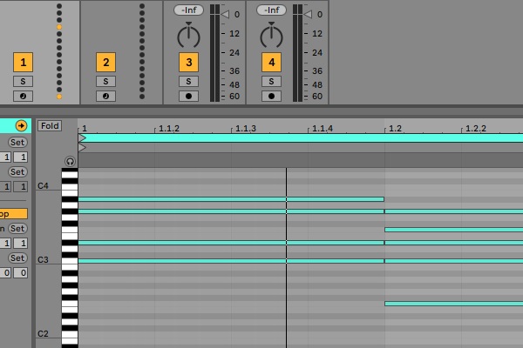Viewport: 523px width, 348px height.
Task: Click first length field showing 0
Action: click(x=6, y=272)
